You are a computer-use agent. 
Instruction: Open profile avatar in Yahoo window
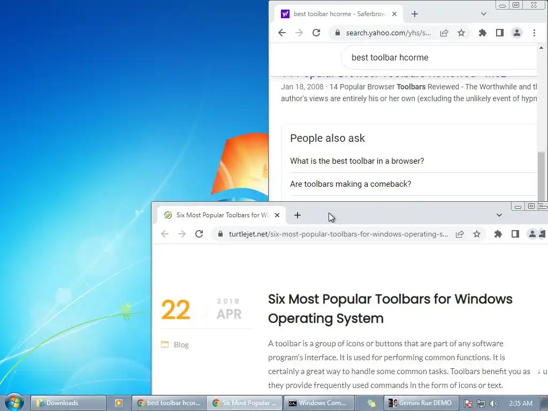517,33
